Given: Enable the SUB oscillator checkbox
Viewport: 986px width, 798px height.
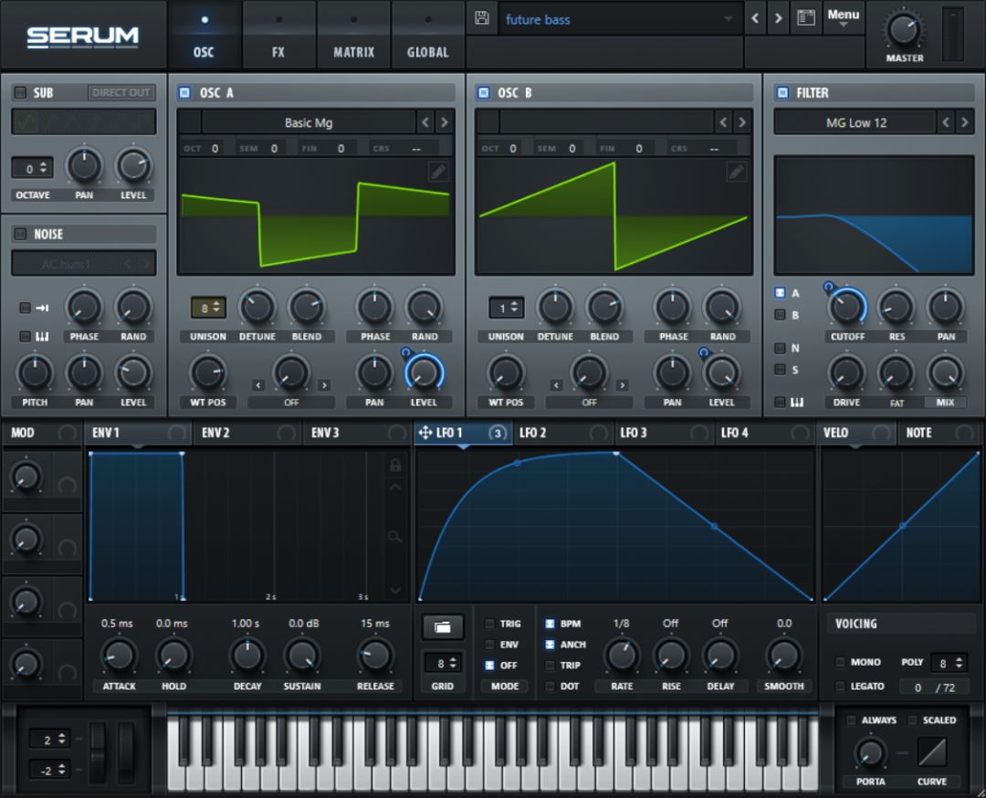Looking at the screenshot, I should [x=20, y=92].
